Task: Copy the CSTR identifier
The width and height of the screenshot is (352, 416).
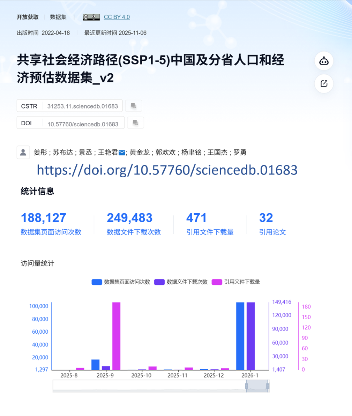Action: tap(133, 106)
